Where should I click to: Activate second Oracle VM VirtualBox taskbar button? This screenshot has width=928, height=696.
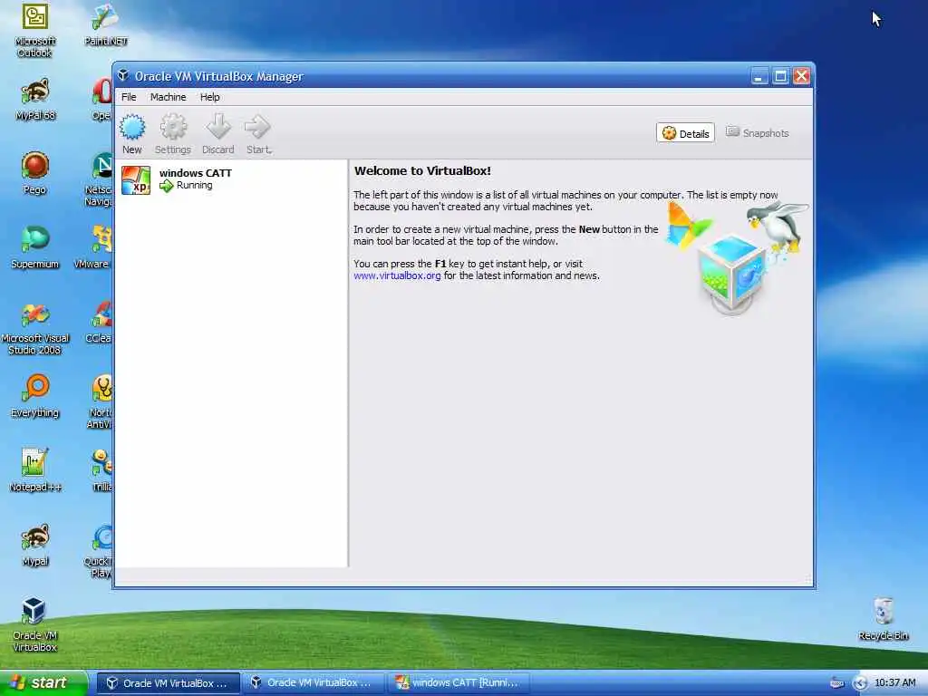(313, 683)
